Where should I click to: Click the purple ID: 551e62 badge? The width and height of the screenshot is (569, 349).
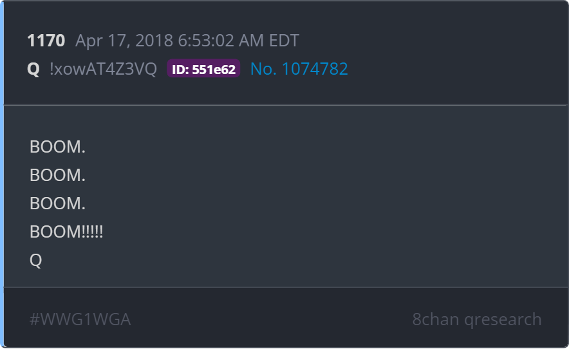point(203,69)
